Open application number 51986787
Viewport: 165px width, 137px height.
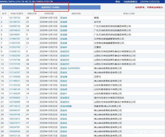point(15,39)
